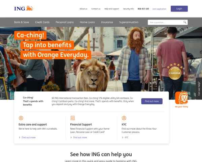Expand the Home Loans menu
The image size is (202, 162).
pyautogui.click(x=87, y=22)
